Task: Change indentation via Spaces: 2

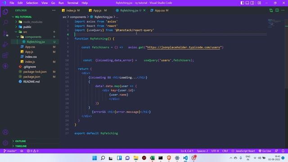Action: click(202, 151)
